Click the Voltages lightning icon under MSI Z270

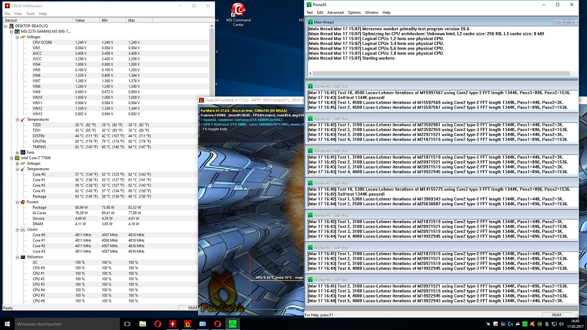click(x=23, y=37)
